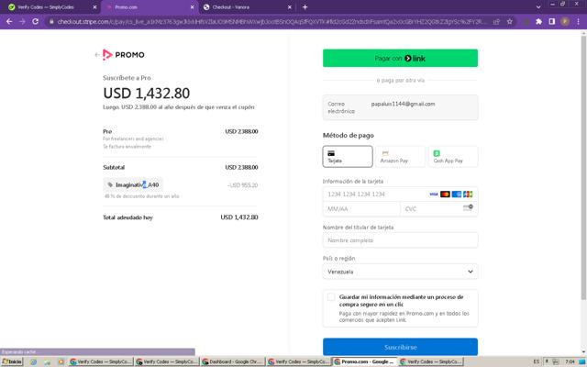Click the 7:04 system clock
This screenshot has height=367, width=587.
(x=570, y=361)
